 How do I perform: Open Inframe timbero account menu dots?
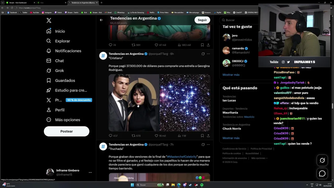(90, 172)
